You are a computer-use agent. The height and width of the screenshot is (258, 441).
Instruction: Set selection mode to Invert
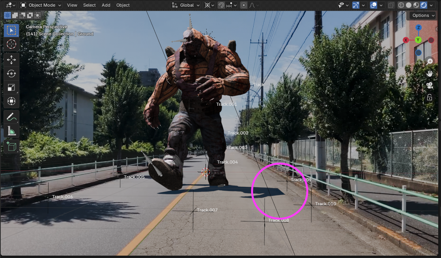click(30, 15)
